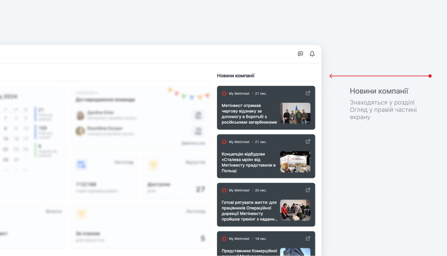Click Metinvest logo on Сталева мрія card
447x256 pixels.
click(224, 142)
